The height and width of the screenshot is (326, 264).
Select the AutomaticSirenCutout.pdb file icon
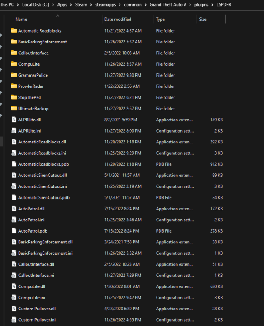coord(14,197)
